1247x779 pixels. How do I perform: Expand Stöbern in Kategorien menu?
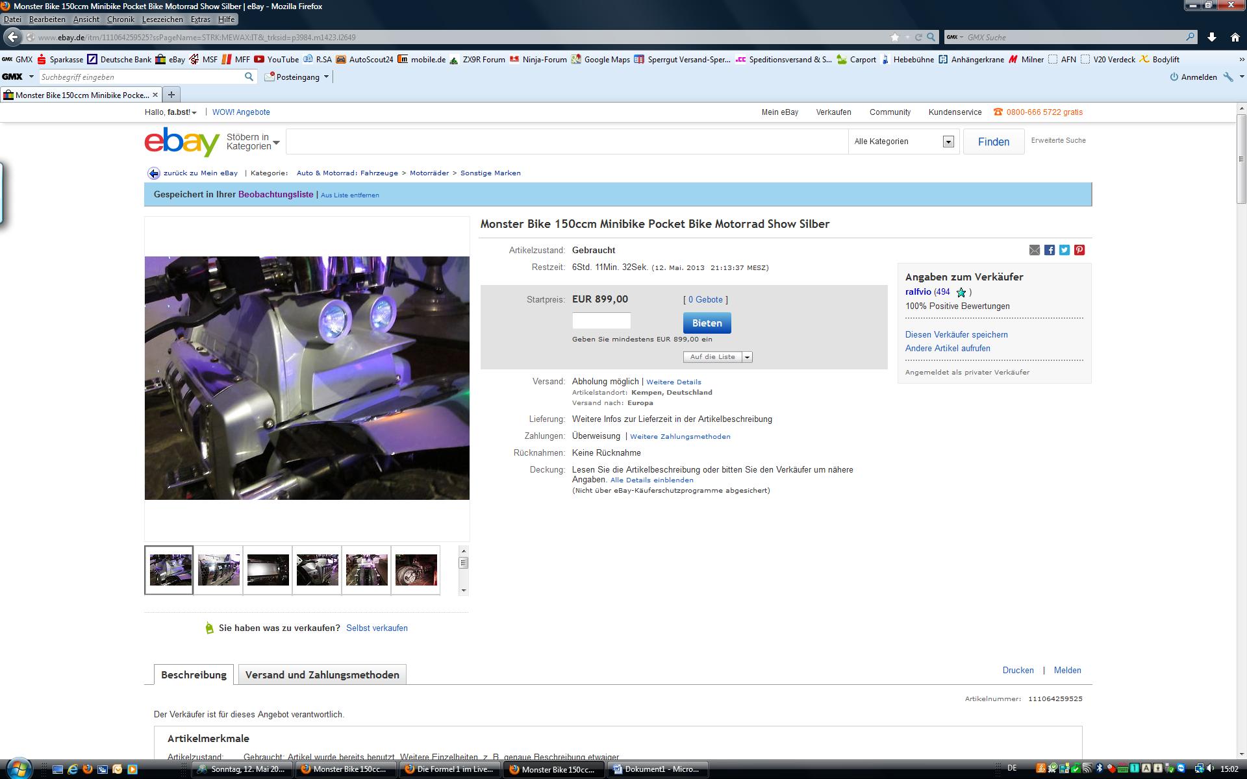click(253, 142)
